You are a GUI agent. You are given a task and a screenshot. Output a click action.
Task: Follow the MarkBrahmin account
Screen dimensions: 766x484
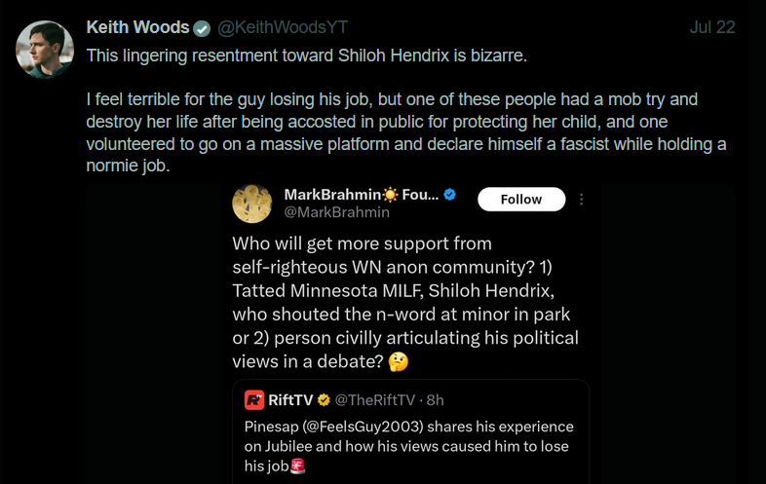(x=521, y=200)
